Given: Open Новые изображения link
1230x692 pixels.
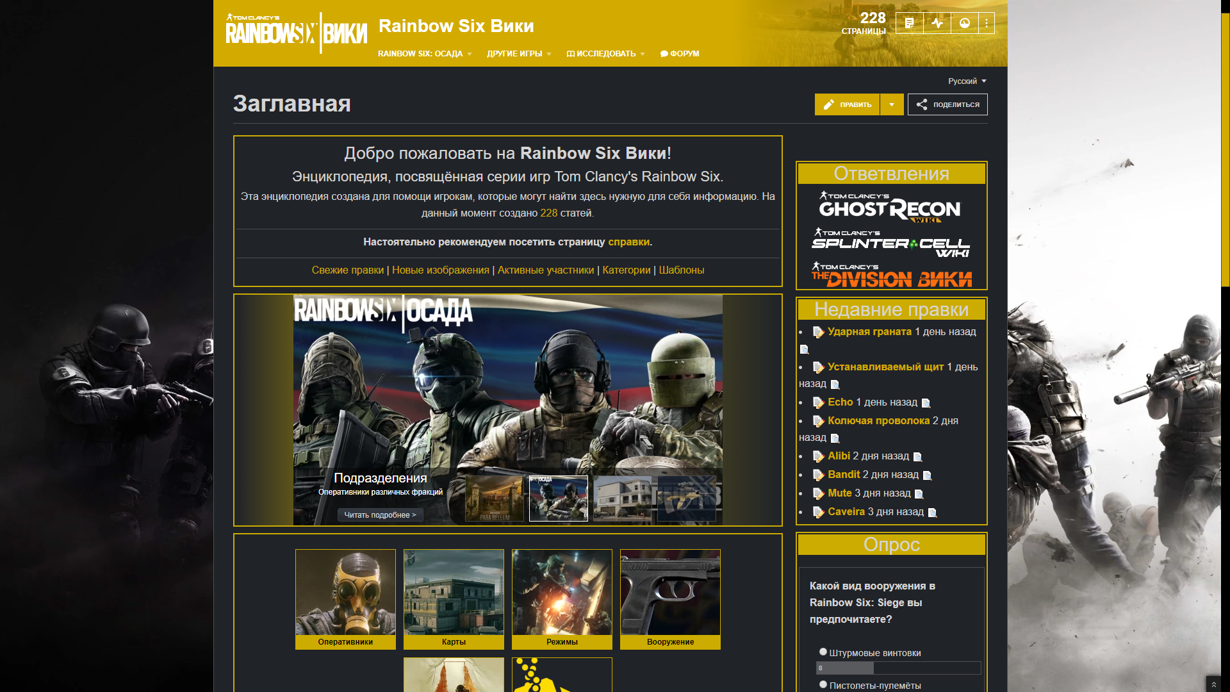Looking at the screenshot, I should pyautogui.click(x=441, y=270).
